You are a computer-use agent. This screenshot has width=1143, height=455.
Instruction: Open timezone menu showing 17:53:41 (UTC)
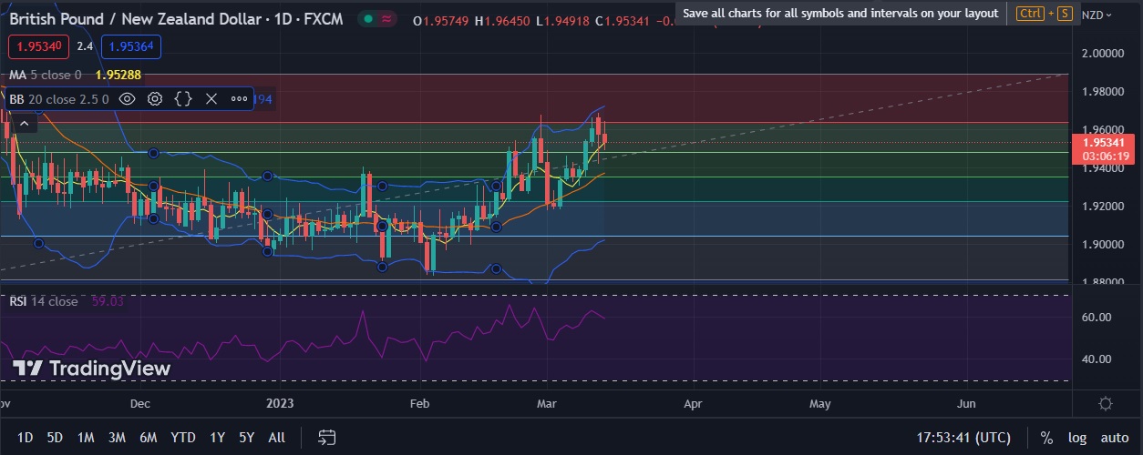tap(964, 438)
